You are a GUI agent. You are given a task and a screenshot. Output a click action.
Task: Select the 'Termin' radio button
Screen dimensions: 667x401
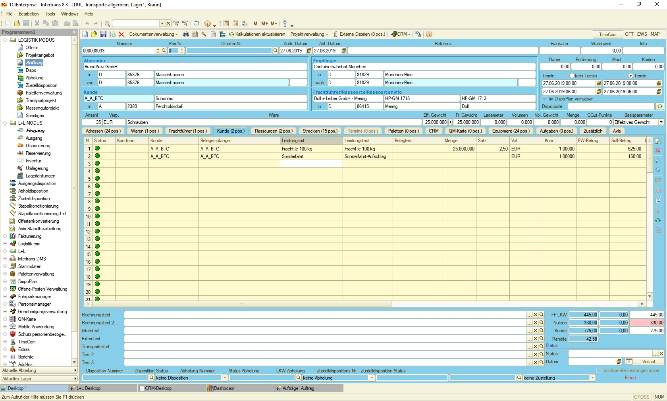(x=630, y=75)
